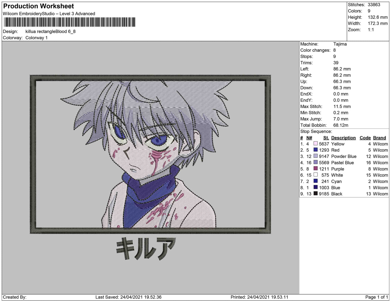The image size is (391, 301).
Task: Select the Trims value "39"
Action: click(x=336, y=63)
